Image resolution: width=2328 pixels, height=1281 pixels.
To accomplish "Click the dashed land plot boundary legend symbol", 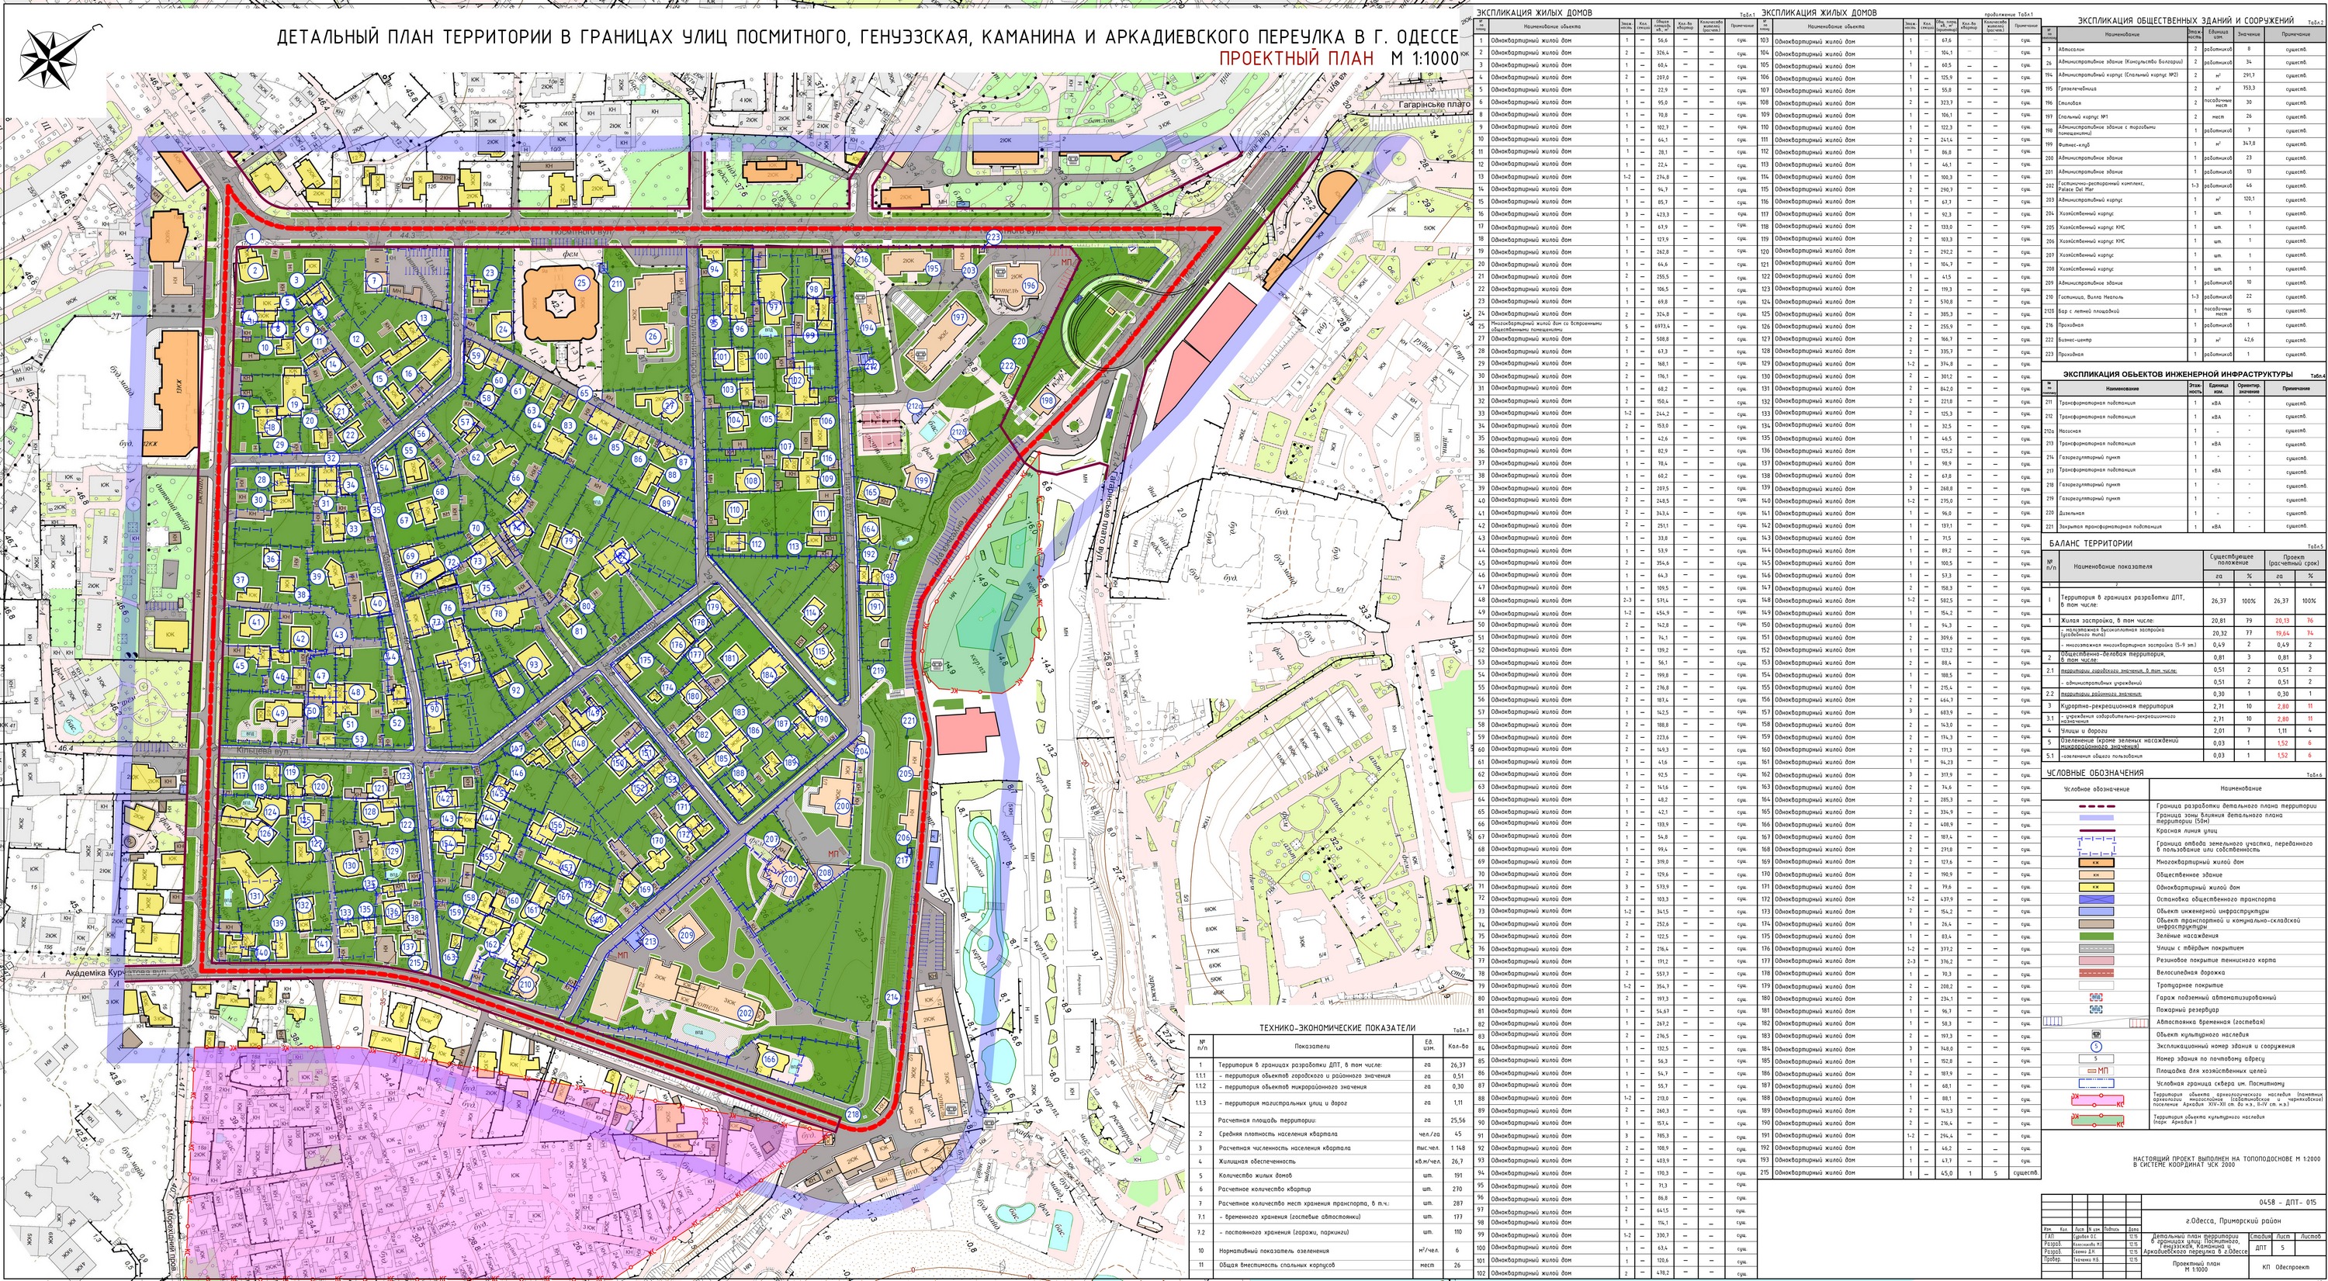I will click(x=2097, y=846).
